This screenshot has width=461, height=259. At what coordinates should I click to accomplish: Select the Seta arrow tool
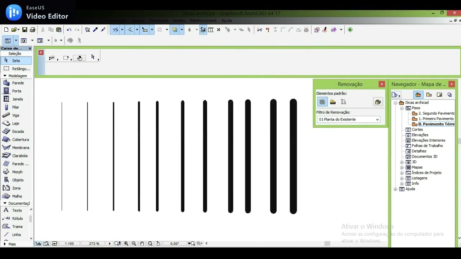(16, 60)
